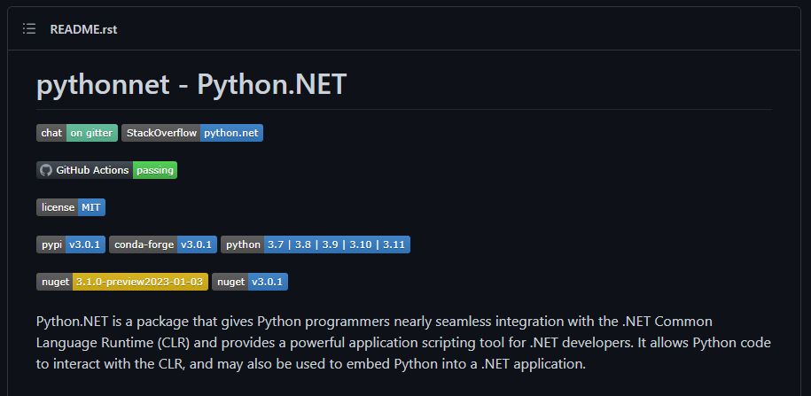Click the green passing status label

pyautogui.click(x=155, y=170)
